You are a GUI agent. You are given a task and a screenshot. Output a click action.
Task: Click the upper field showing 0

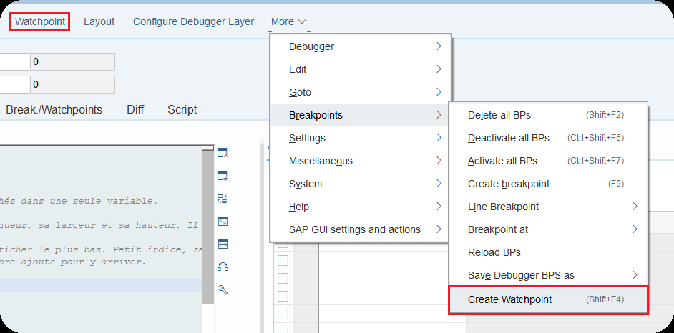pyautogui.click(x=72, y=61)
